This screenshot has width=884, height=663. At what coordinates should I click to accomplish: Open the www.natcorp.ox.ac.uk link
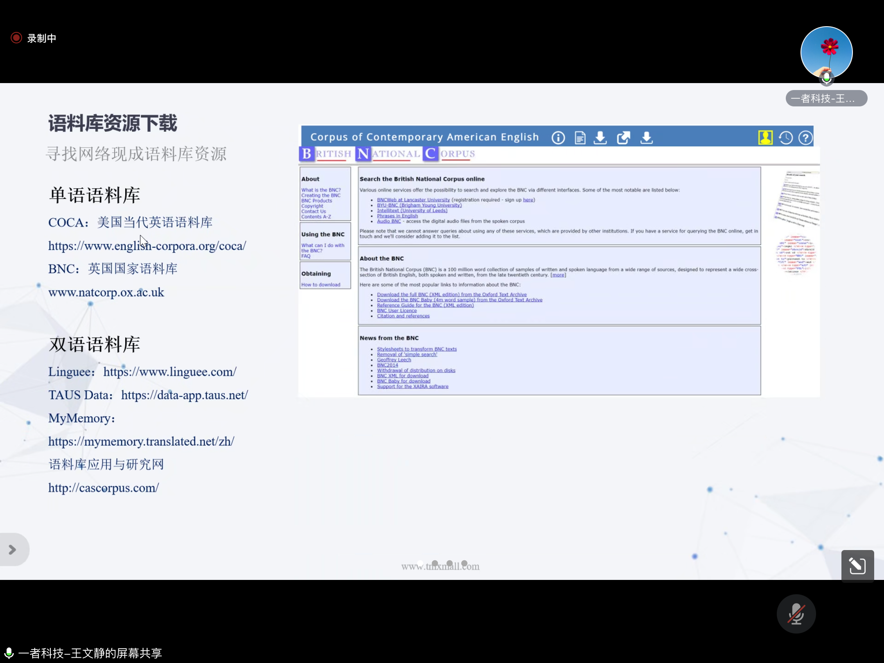point(106,292)
